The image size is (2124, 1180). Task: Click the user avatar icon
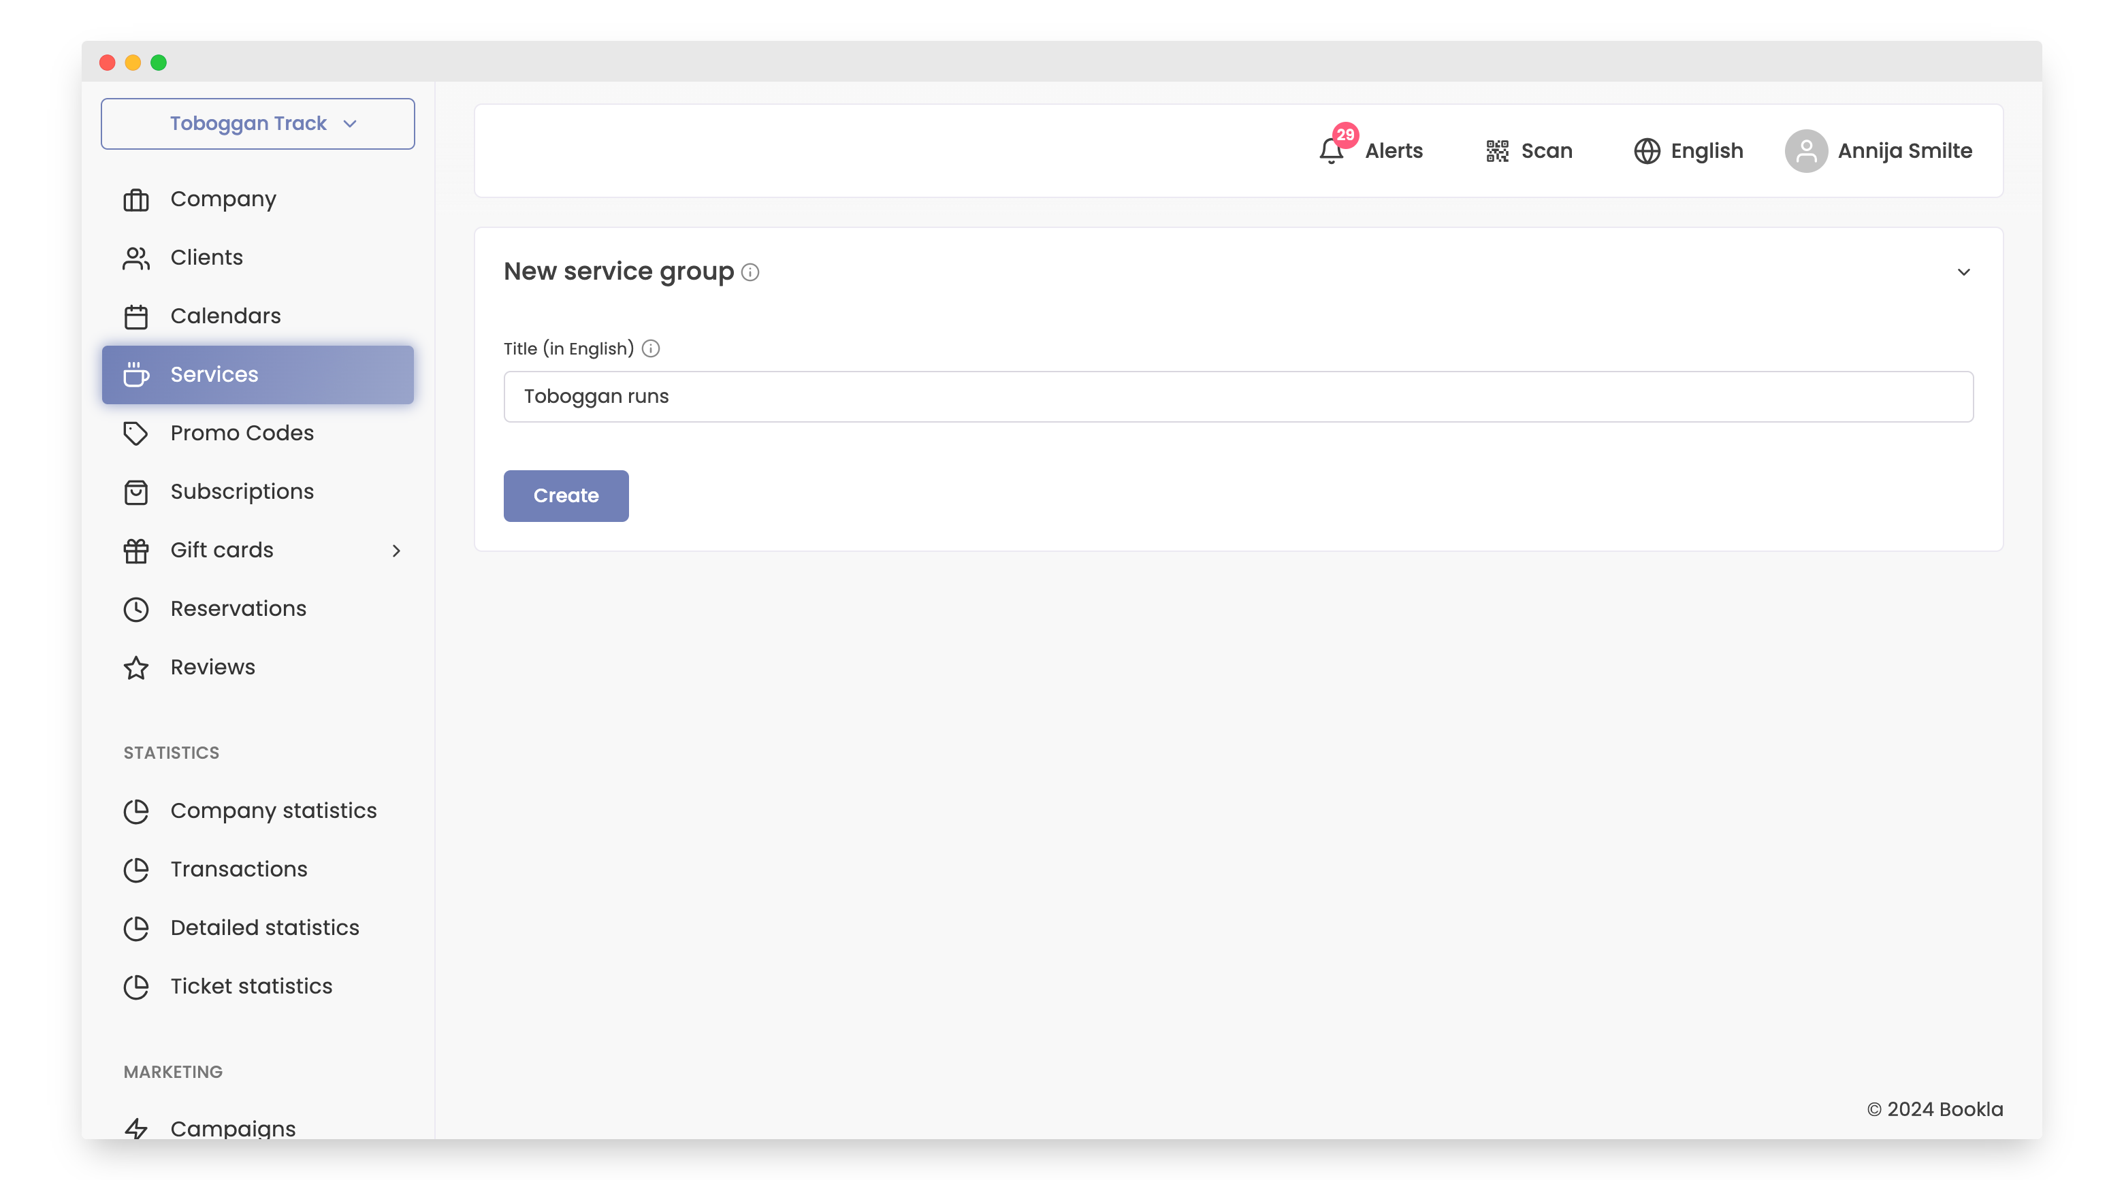1805,151
